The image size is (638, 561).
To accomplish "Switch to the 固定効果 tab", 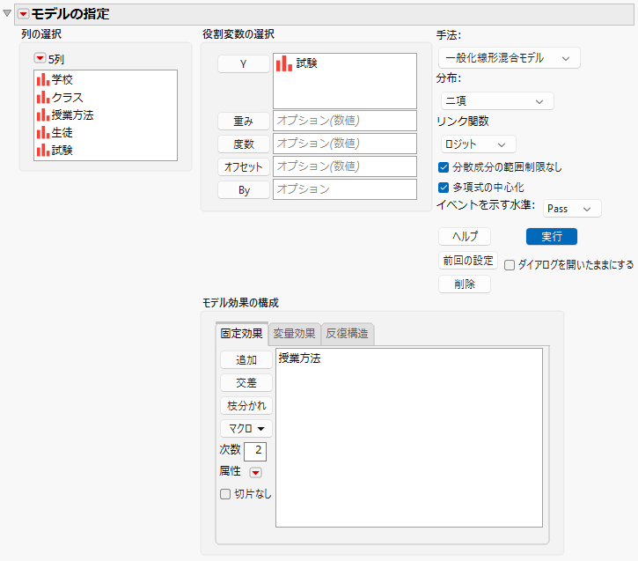I will tap(242, 334).
